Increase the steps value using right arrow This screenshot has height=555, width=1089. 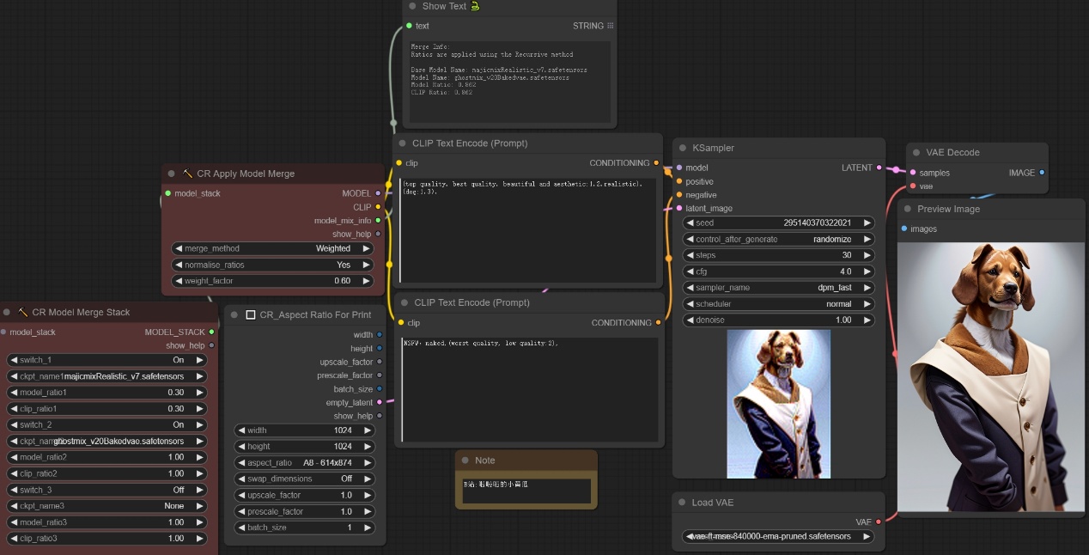(867, 255)
